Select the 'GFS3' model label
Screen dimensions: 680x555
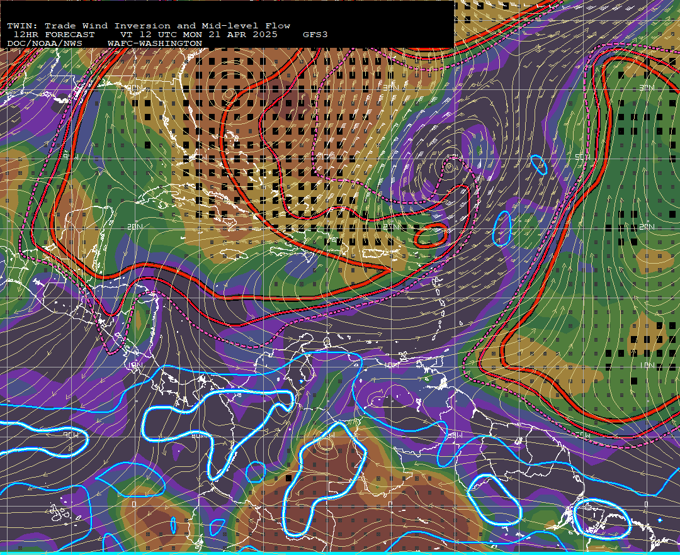[x=315, y=35]
